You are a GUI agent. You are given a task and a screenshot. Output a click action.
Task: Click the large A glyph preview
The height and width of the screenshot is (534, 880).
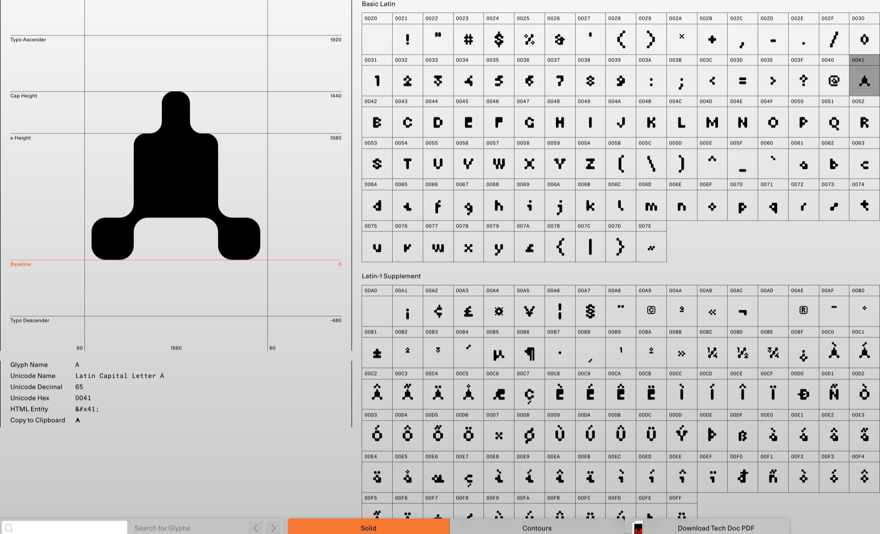(176, 175)
